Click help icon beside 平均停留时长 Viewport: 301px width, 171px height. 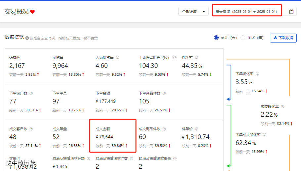tap(175, 58)
